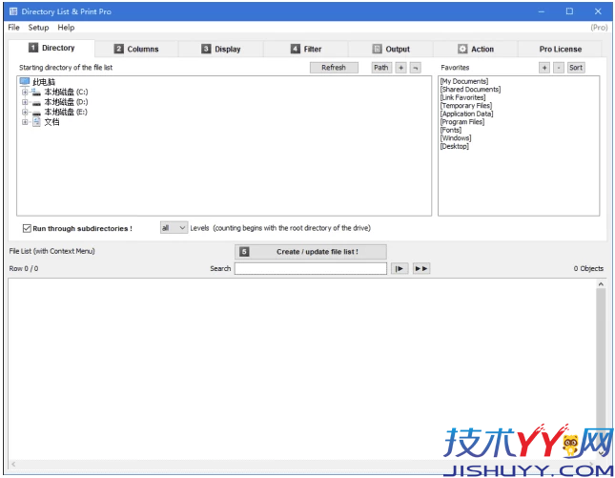Image resolution: width=615 pixels, height=478 pixels.
Task: Remove a favorite with the minus button
Action: coord(559,68)
